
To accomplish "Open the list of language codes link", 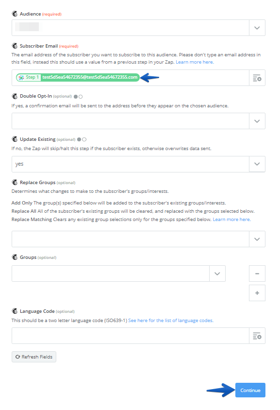I will pos(171,320).
